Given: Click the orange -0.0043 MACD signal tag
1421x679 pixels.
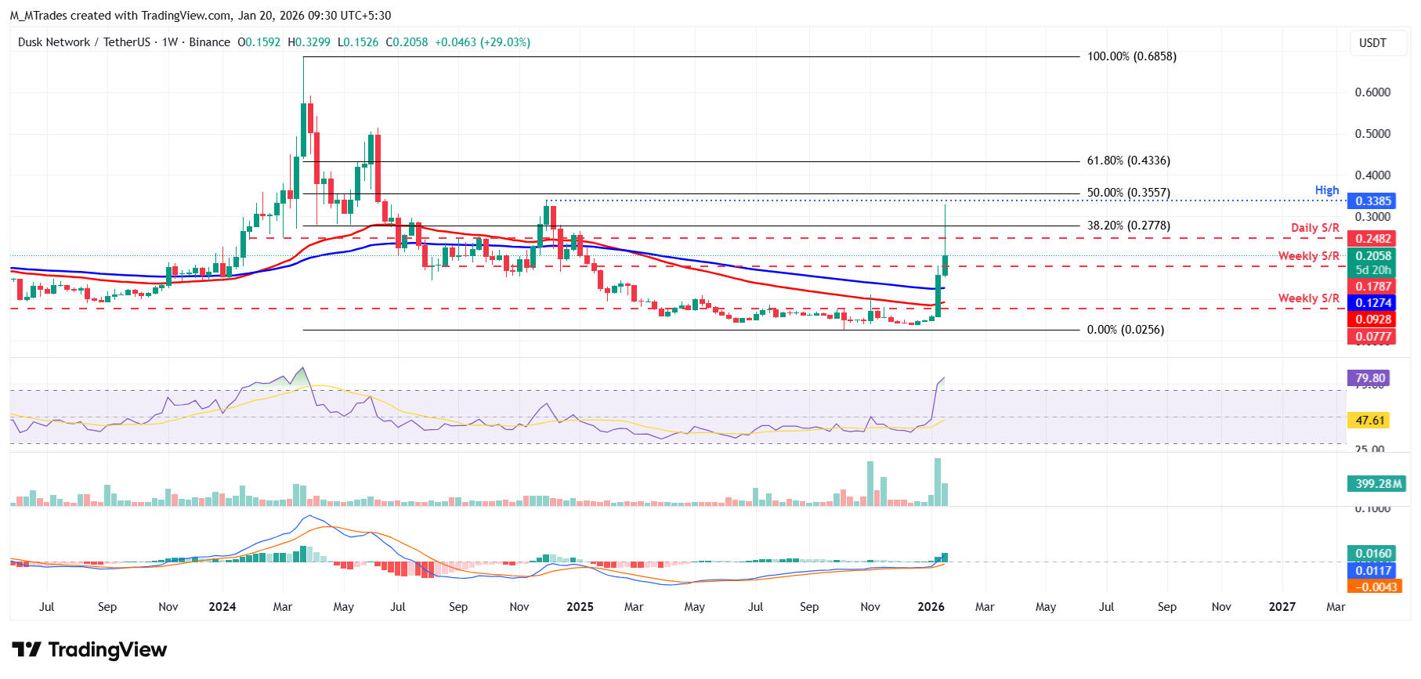Looking at the screenshot, I should [x=1373, y=587].
